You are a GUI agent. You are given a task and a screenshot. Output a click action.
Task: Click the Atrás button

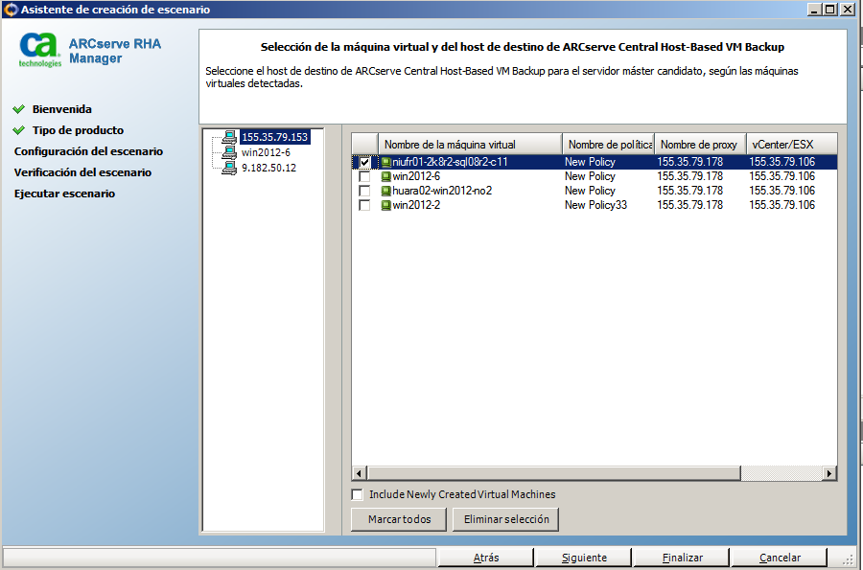(x=486, y=558)
